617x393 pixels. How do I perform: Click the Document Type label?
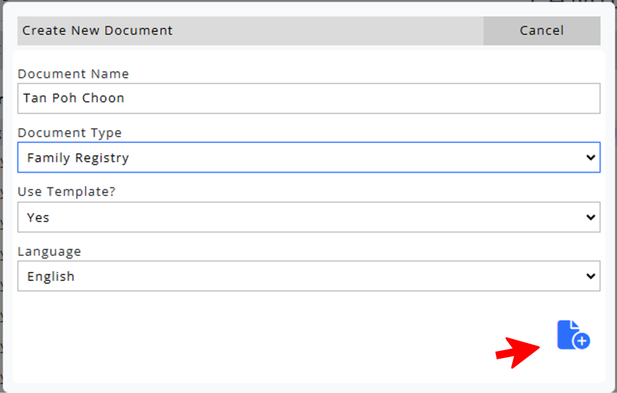(x=69, y=133)
